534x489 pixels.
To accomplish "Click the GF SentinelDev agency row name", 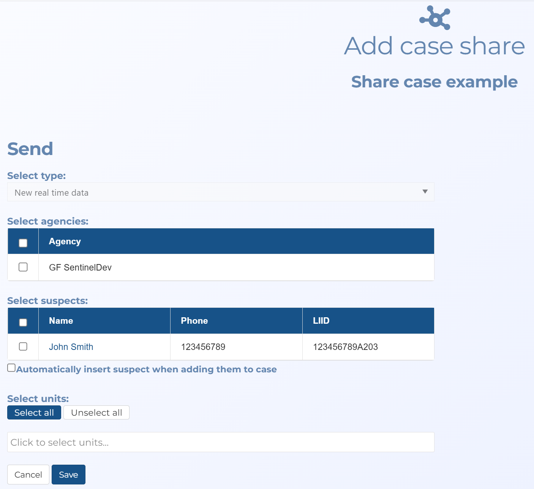I will [x=81, y=267].
